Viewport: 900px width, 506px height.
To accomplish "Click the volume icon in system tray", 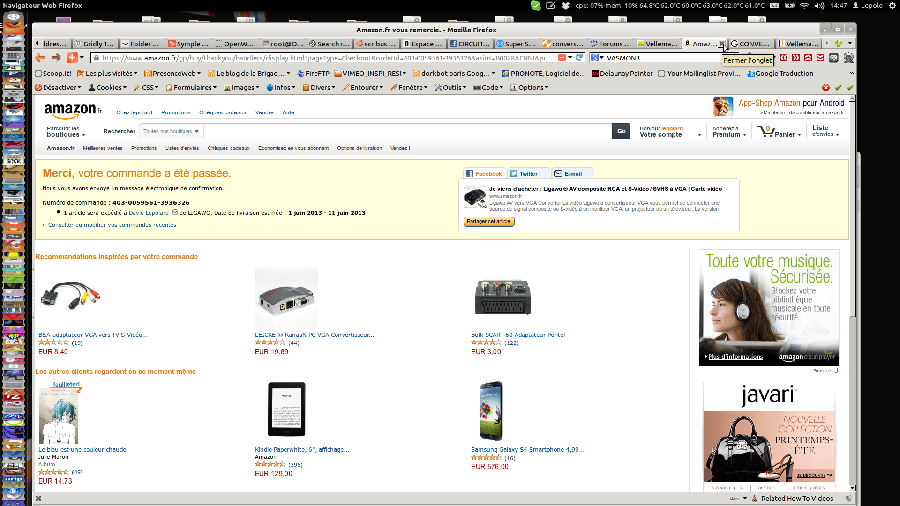I will pyautogui.click(x=819, y=6).
